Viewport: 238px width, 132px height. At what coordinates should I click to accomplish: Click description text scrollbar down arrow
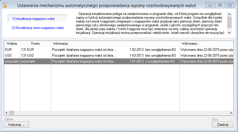(x=229, y=32)
